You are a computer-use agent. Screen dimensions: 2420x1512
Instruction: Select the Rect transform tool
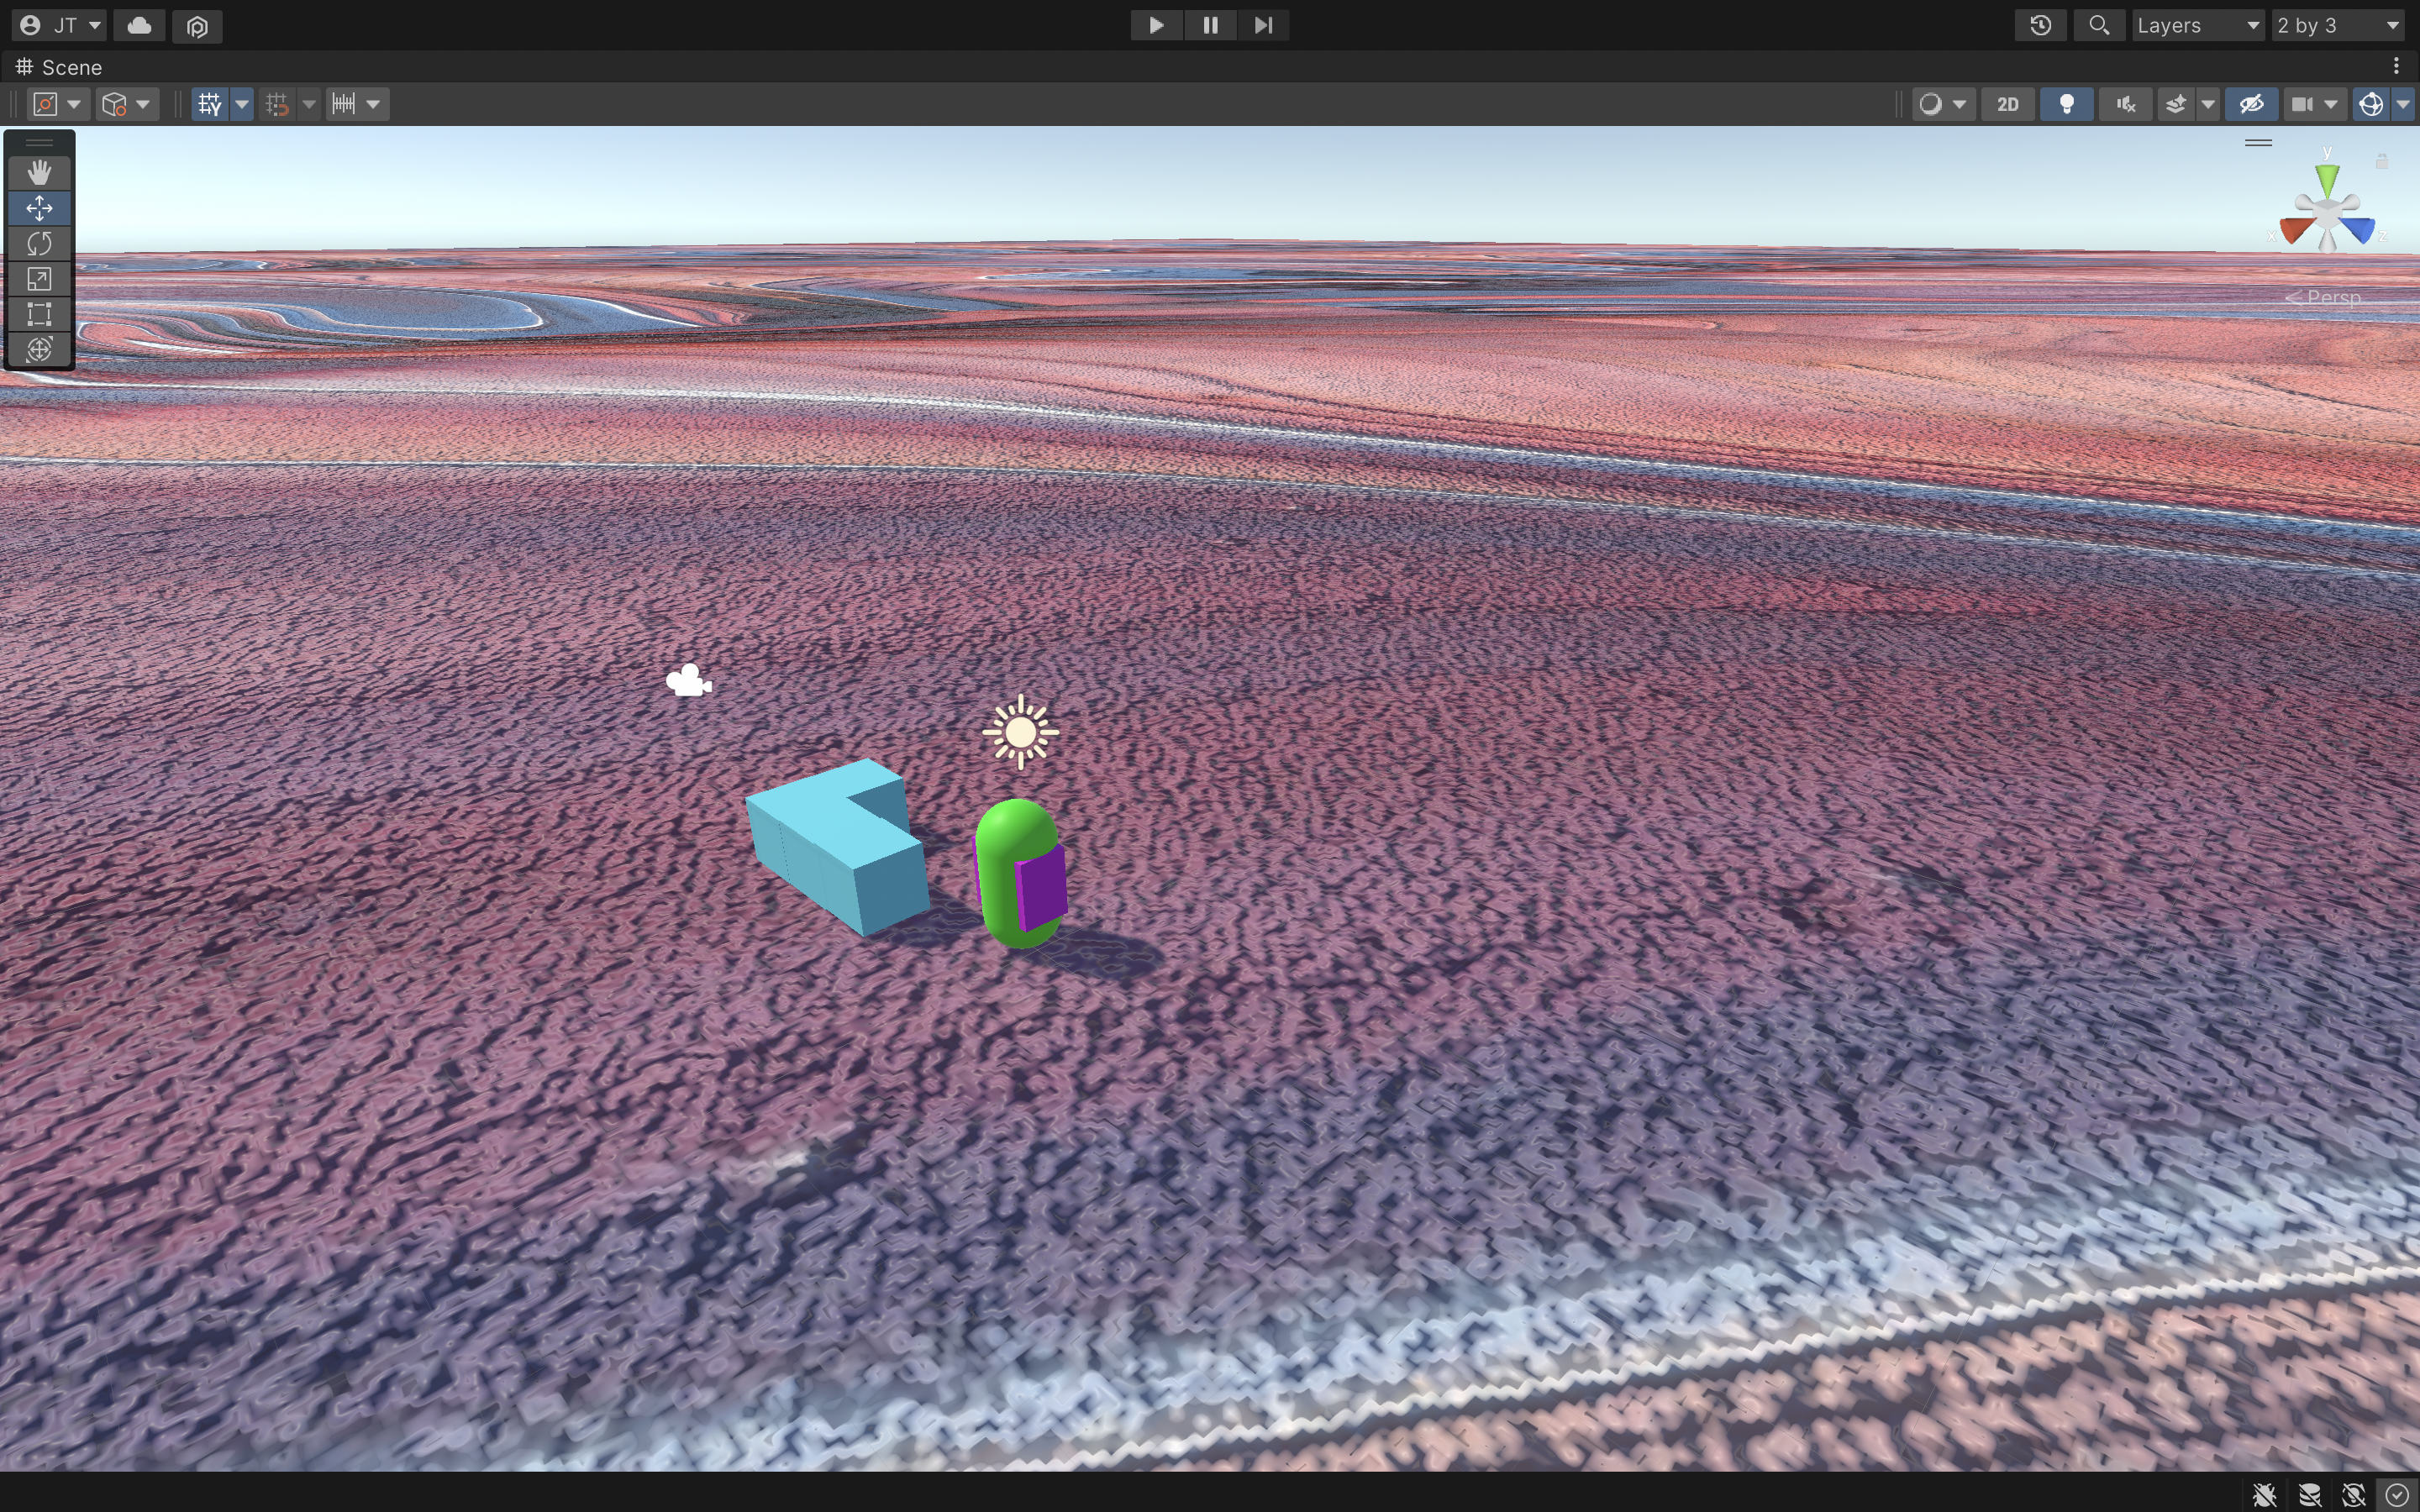39,314
